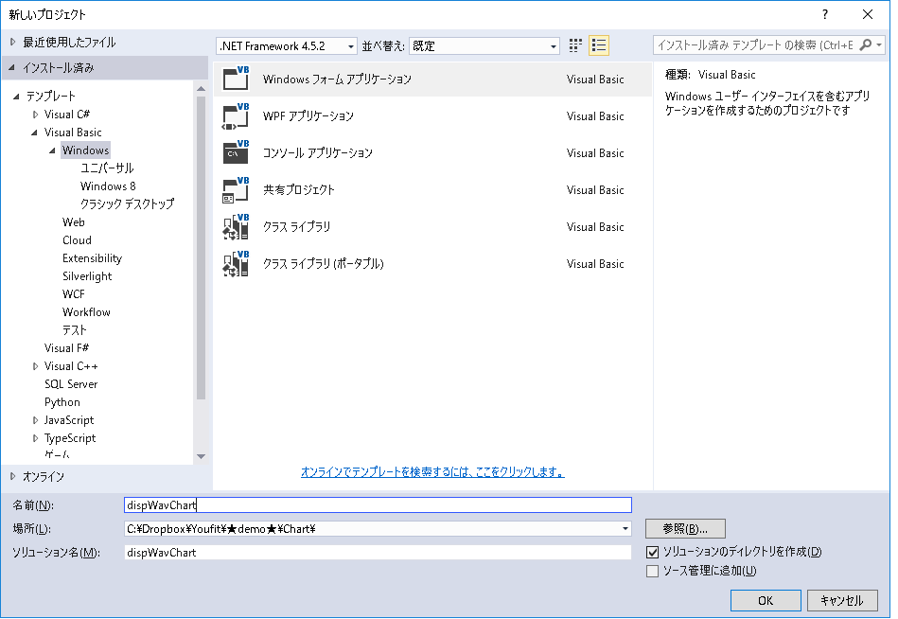Click the template tree scrollbar thumb

(201, 247)
